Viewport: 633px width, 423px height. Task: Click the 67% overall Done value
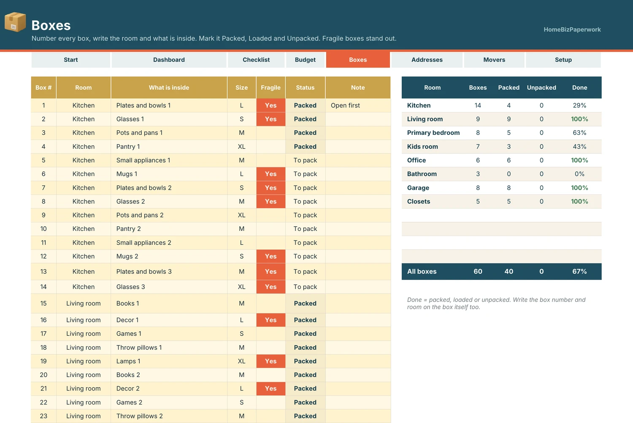(579, 272)
